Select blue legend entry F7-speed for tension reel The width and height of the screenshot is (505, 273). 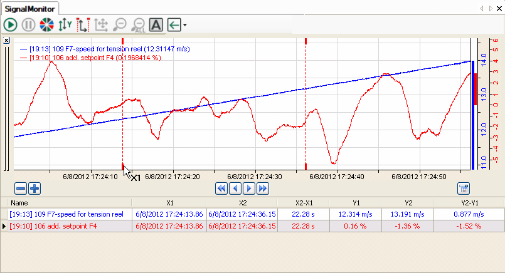pos(105,49)
